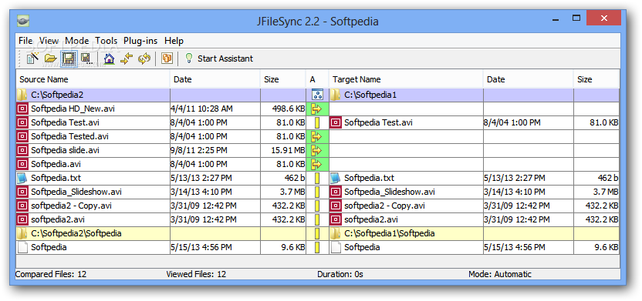Click the A action column header
This screenshot has height=301, width=642.
click(317, 79)
